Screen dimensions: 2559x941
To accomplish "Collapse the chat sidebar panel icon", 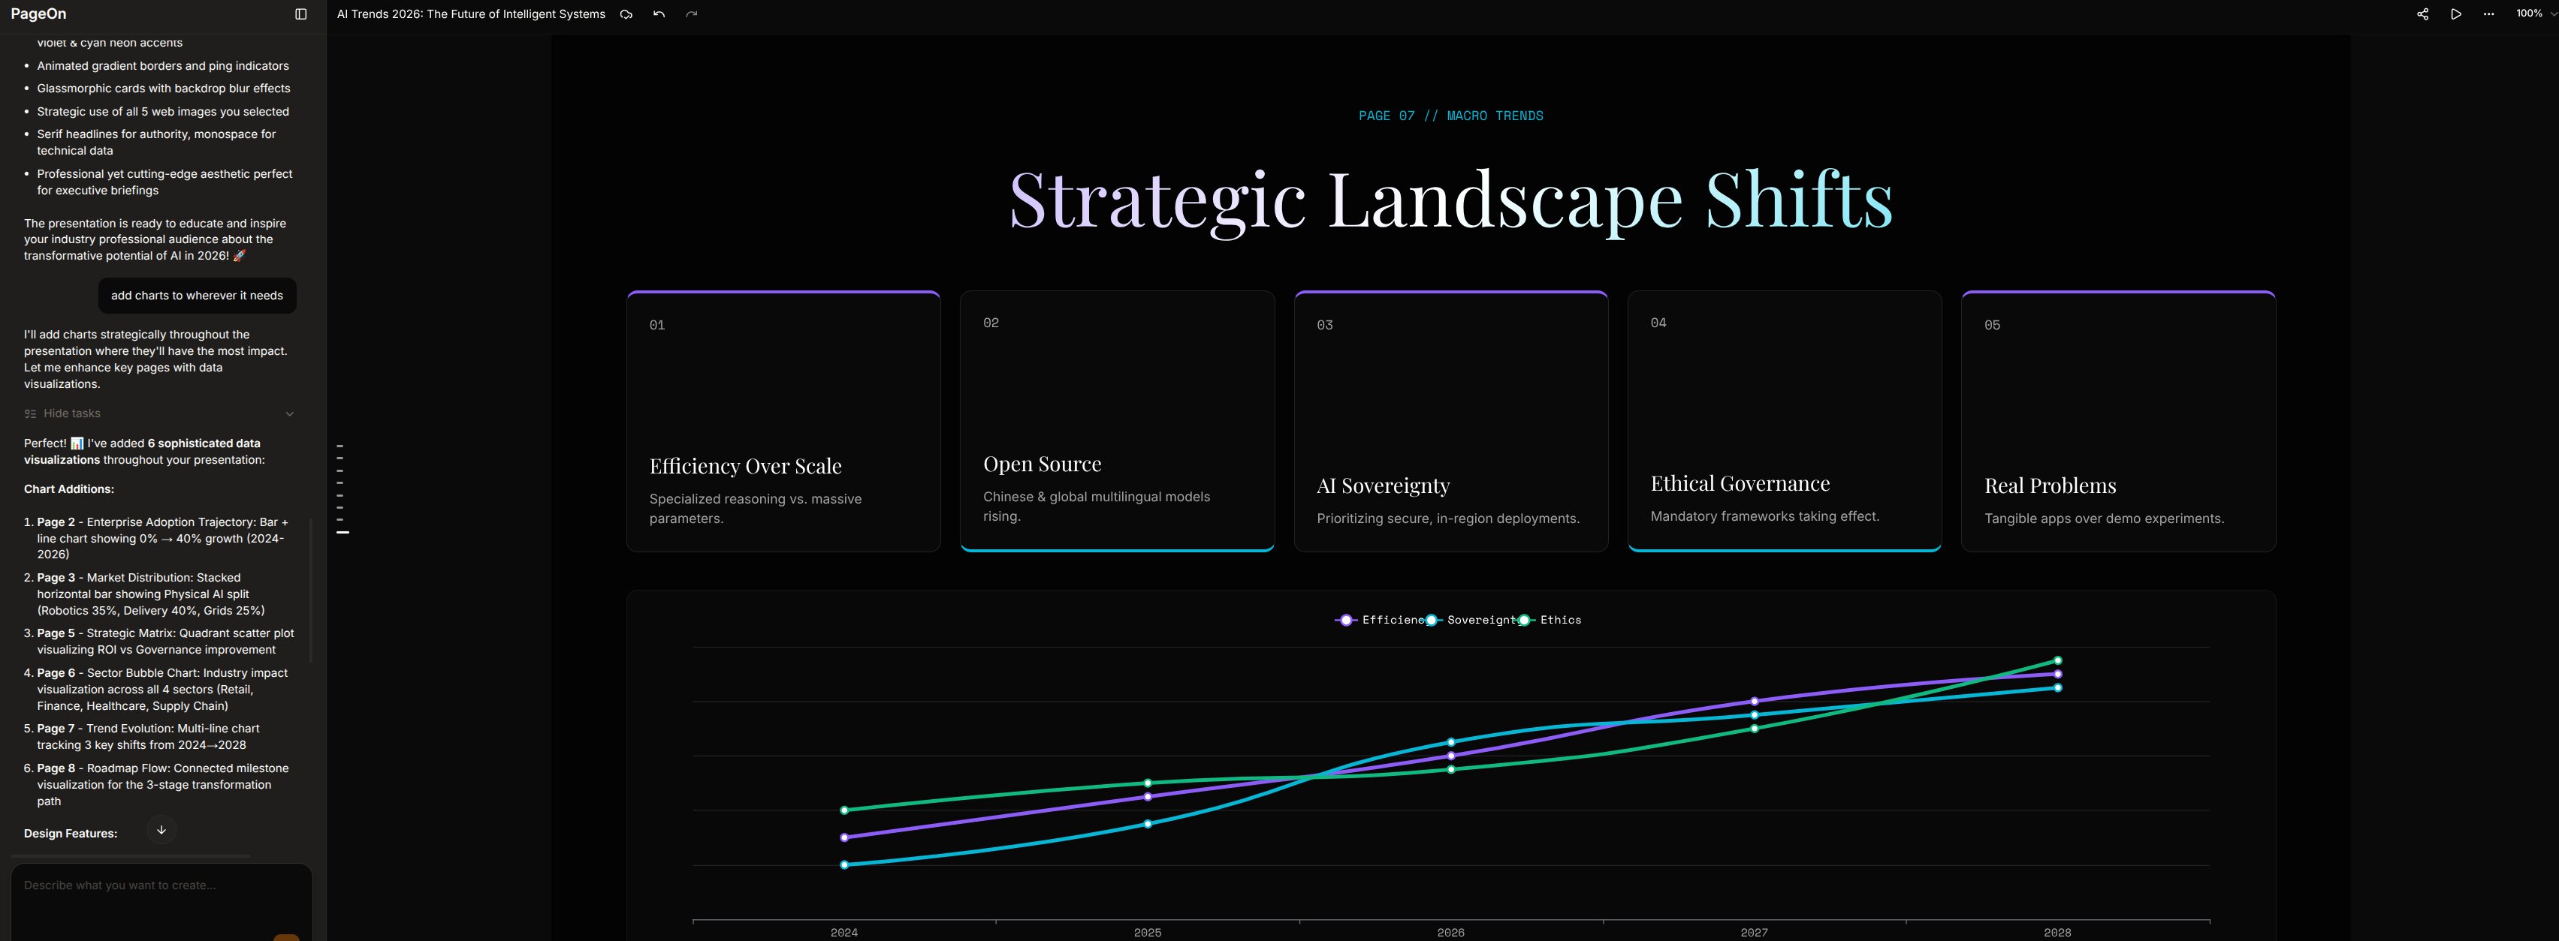I will point(301,14).
